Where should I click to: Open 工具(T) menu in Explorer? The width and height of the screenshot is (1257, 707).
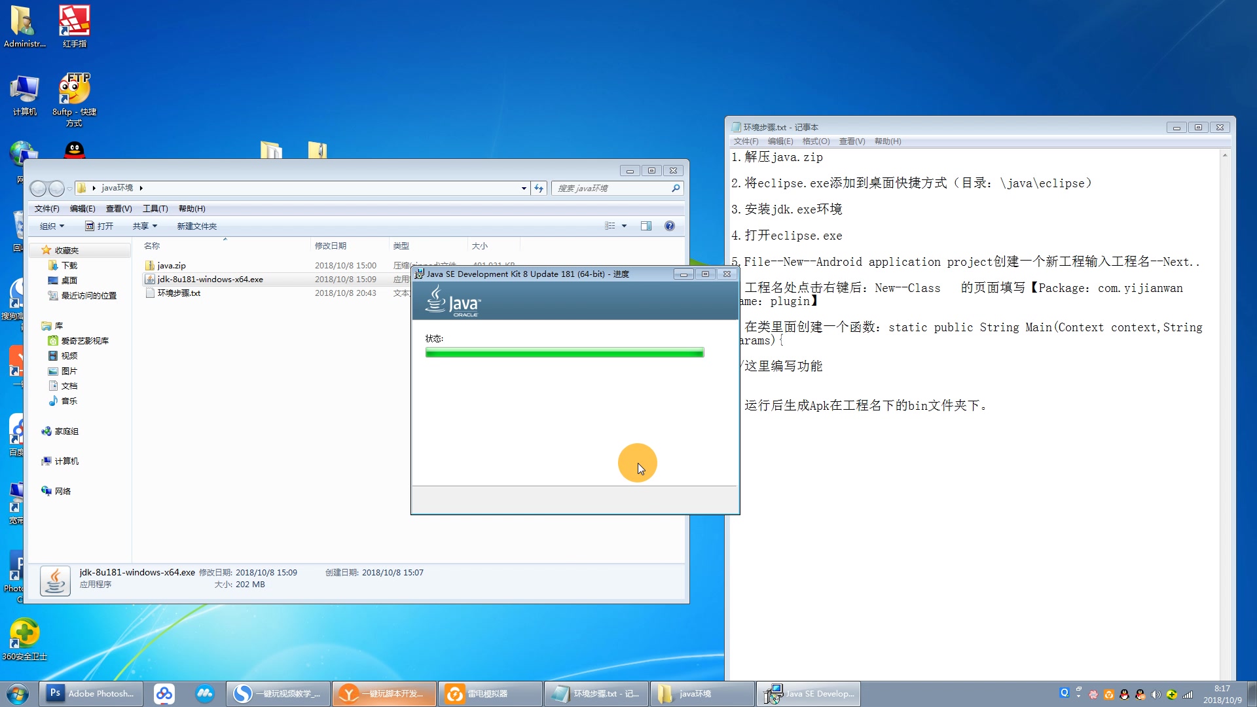(155, 209)
